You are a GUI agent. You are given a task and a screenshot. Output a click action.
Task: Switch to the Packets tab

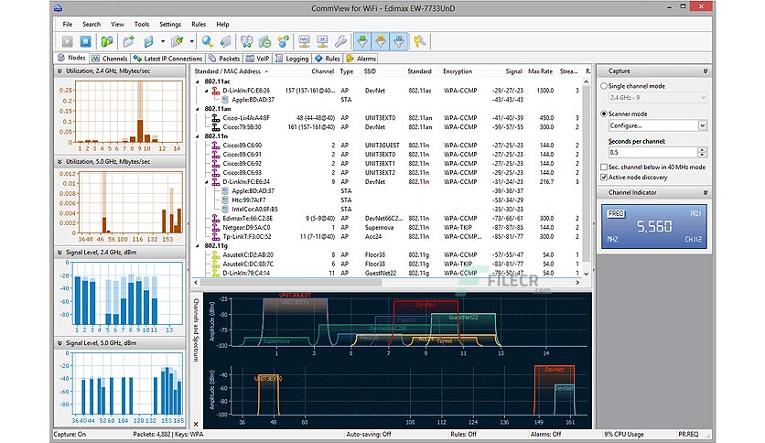click(224, 59)
